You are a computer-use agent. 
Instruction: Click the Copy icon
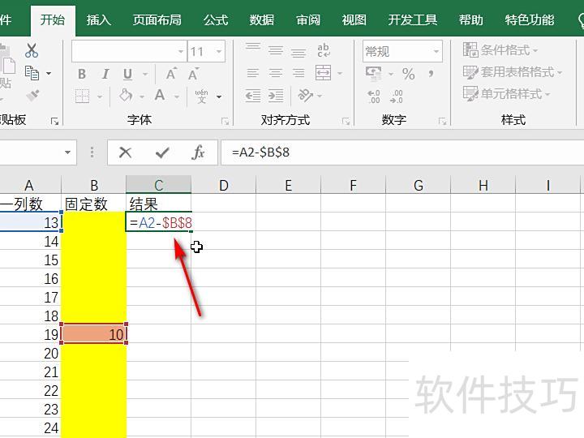[x=32, y=73]
